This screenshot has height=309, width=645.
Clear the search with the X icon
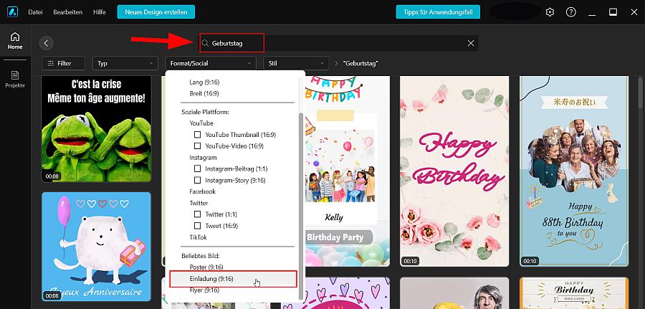(471, 43)
